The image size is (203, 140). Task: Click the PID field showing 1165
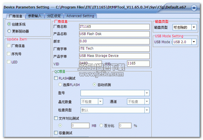click(138, 64)
